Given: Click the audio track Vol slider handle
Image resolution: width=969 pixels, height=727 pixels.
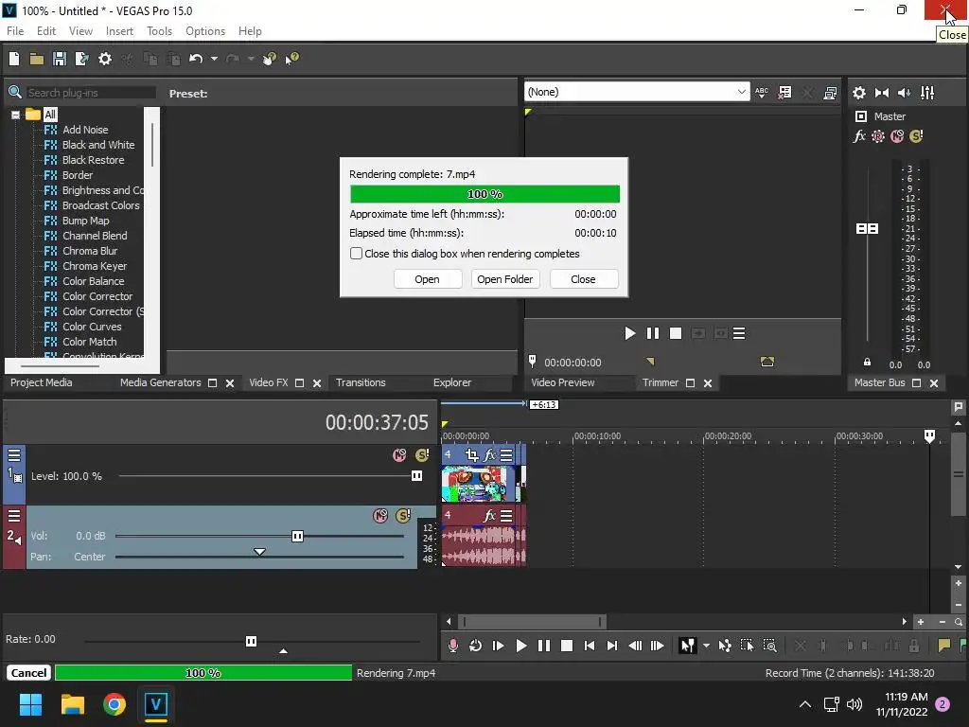Looking at the screenshot, I should (x=297, y=536).
